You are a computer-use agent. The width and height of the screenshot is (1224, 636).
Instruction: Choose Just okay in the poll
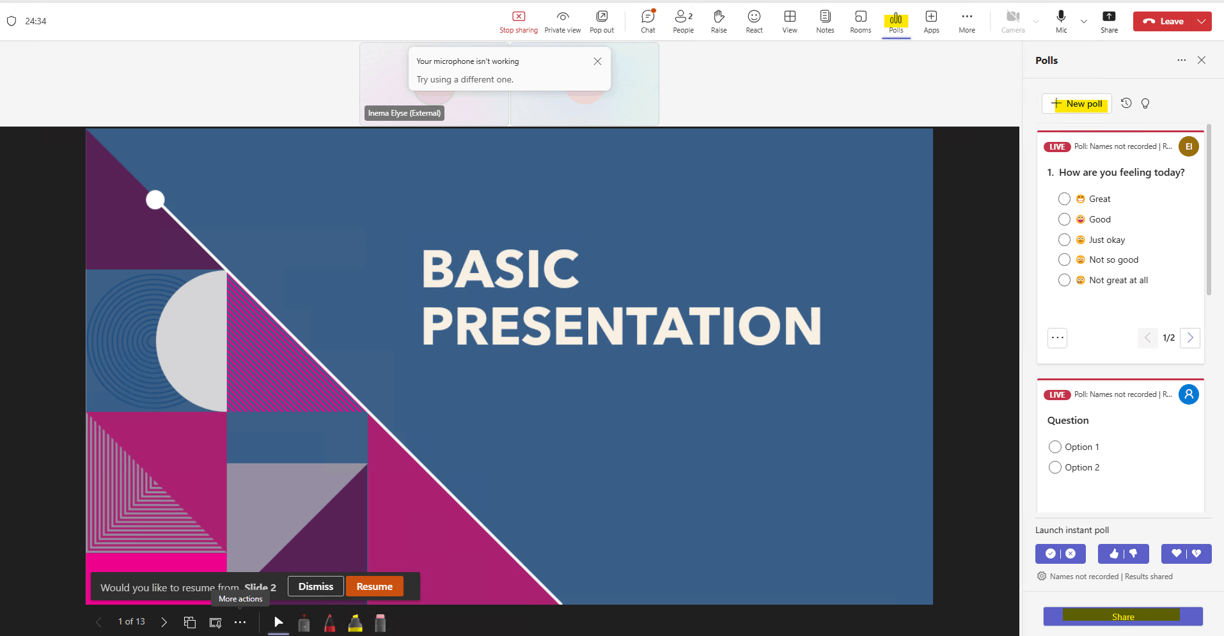coord(1064,240)
